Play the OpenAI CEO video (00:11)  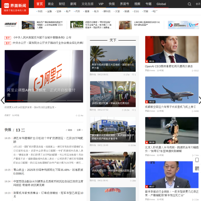point(172,49)
